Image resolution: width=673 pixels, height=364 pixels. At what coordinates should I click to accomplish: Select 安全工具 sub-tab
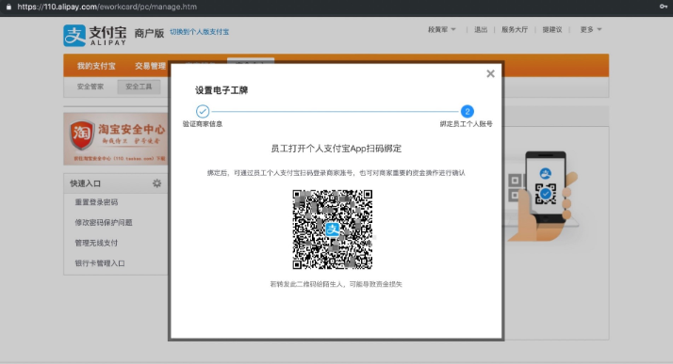click(139, 87)
